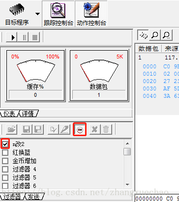Click the 数据包 gauge dial
The width and height of the screenshot is (179, 202).
pos(99,71)
